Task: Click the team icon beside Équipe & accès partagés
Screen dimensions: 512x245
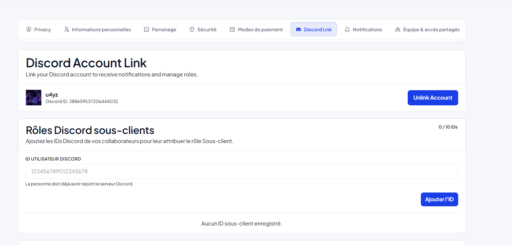Action: (398, 30)
